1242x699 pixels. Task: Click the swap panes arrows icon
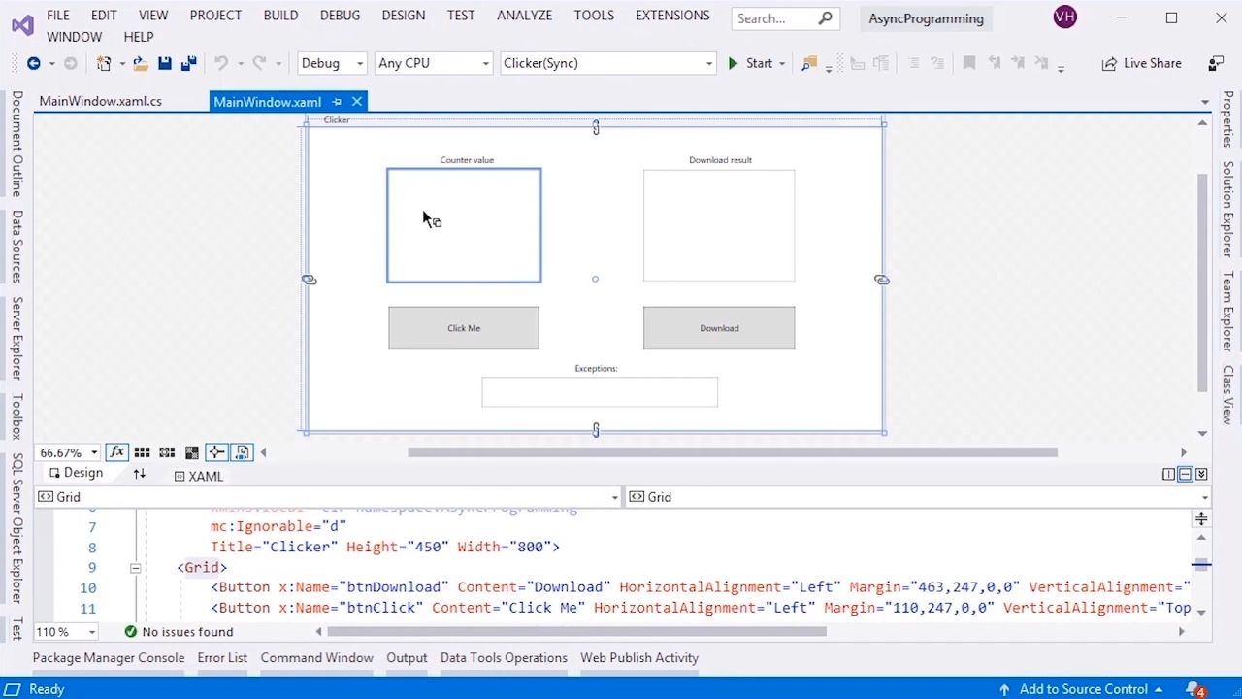[x=139, y=475]
